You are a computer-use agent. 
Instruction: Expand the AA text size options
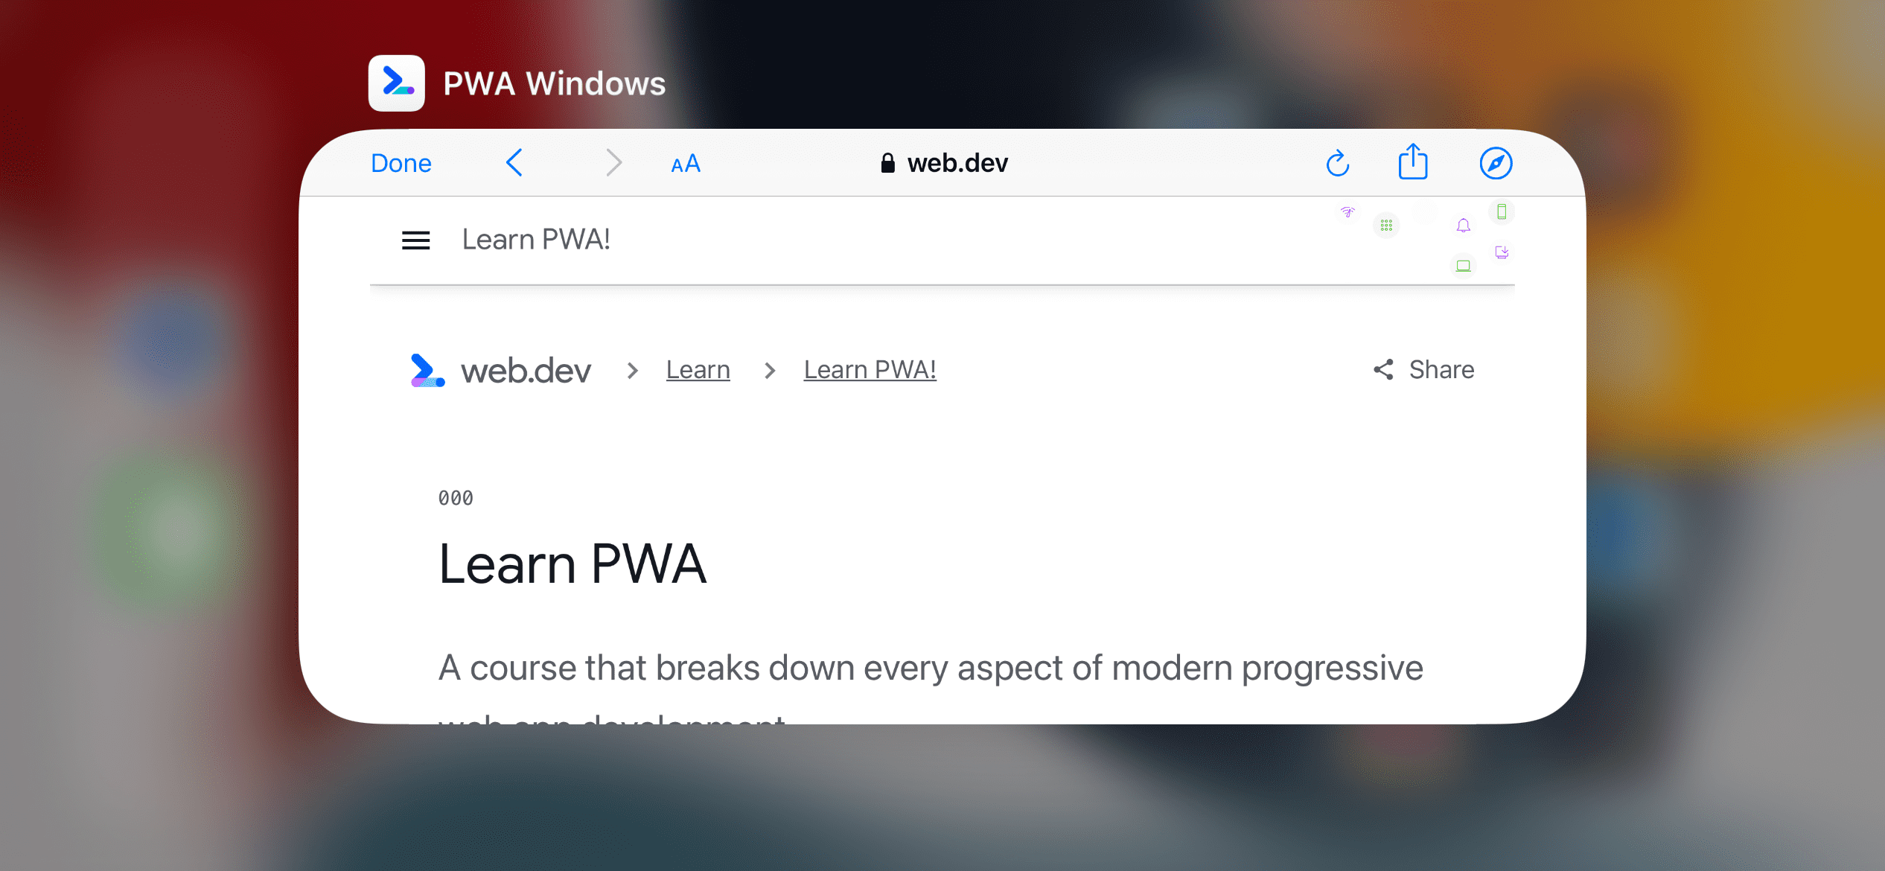685,163
